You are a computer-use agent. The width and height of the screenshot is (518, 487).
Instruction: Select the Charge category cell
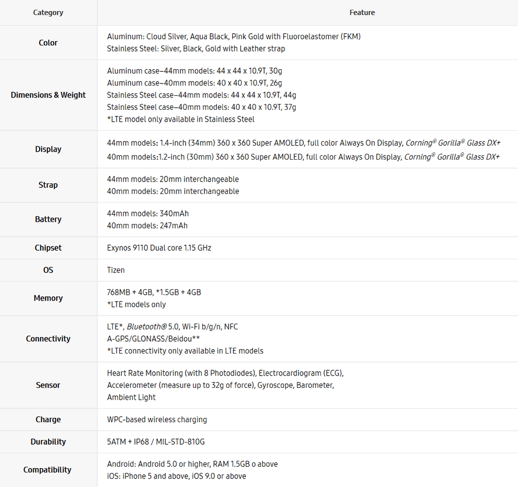pyautogui.click(x=48, y=419)
